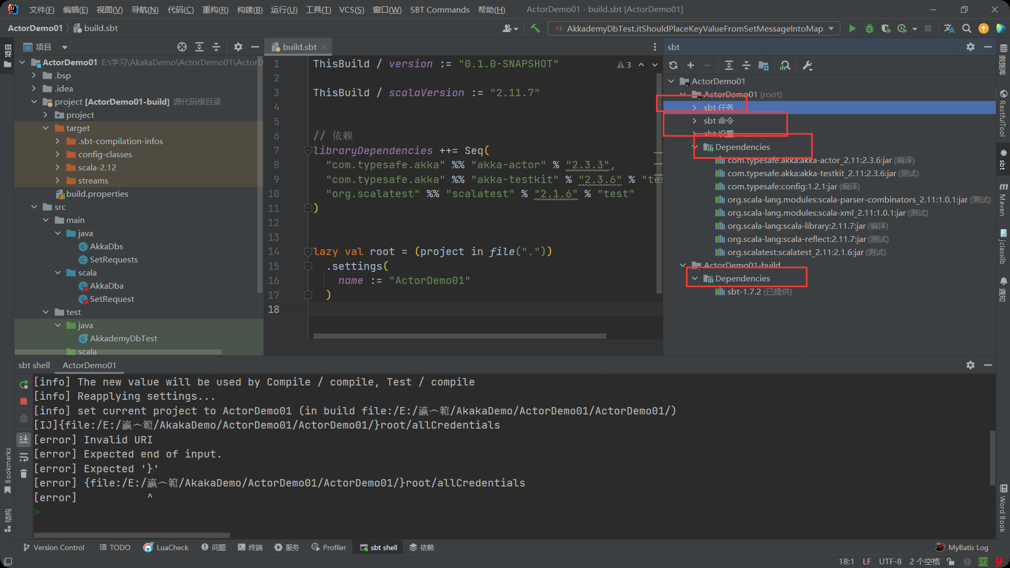Toggle scroll to end in sbt shell
Screen dimensions: 1010x568
tap(24, 439)
